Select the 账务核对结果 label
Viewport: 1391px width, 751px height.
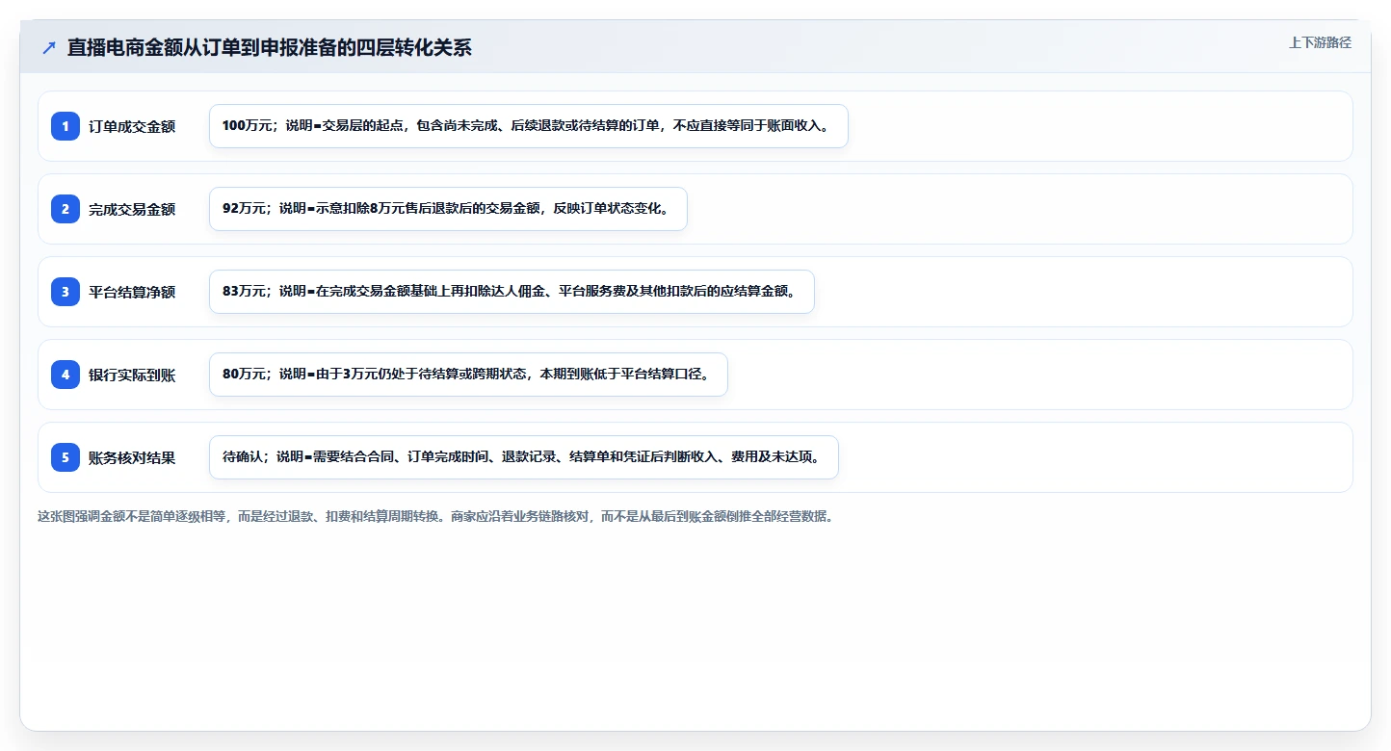tap(132, 457)
